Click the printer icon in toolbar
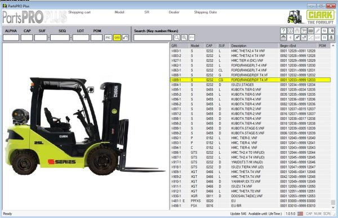This screenshot has width=338, height=218. coord(297,31)
